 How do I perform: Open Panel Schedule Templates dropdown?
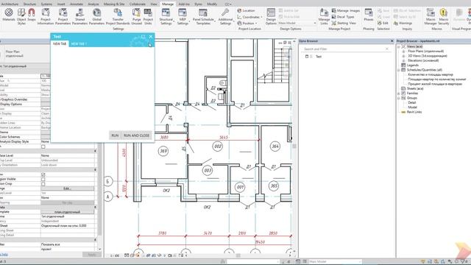coord(203,16)
